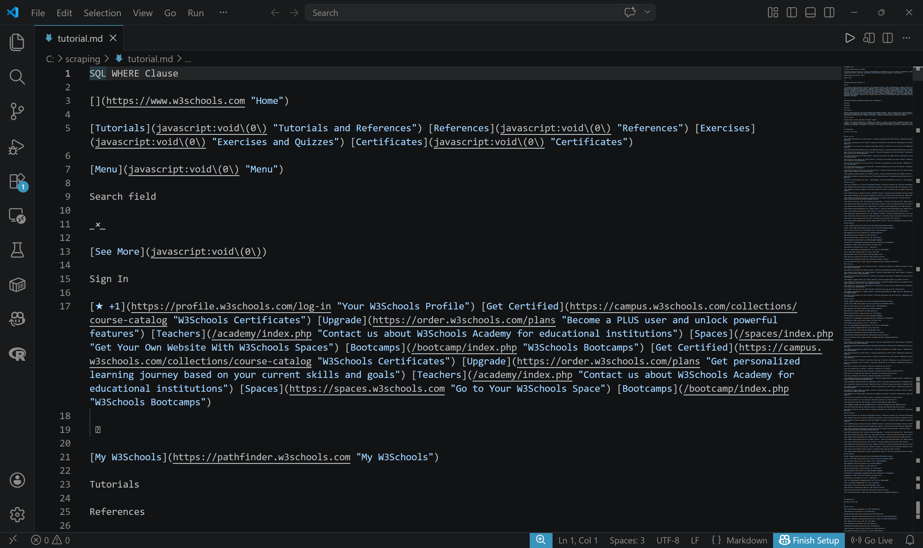
Task: Open the Run menu in the menu bar
Action: tap(195, 12)
